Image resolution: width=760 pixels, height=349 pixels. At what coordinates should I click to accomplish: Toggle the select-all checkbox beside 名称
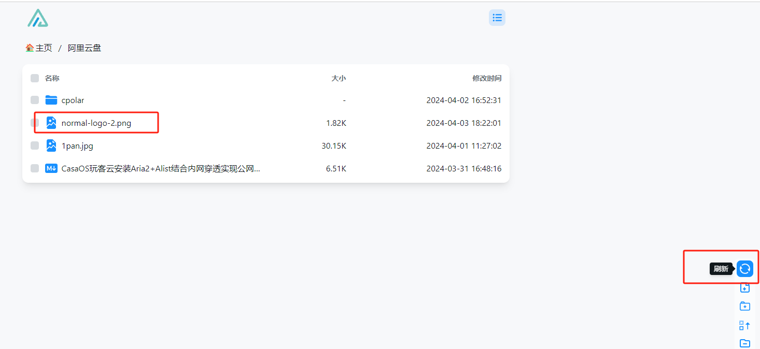coord(35,78)
